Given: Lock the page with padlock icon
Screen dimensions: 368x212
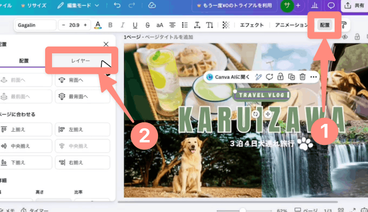Looking at the screenshot, I should tap(357, 37).
